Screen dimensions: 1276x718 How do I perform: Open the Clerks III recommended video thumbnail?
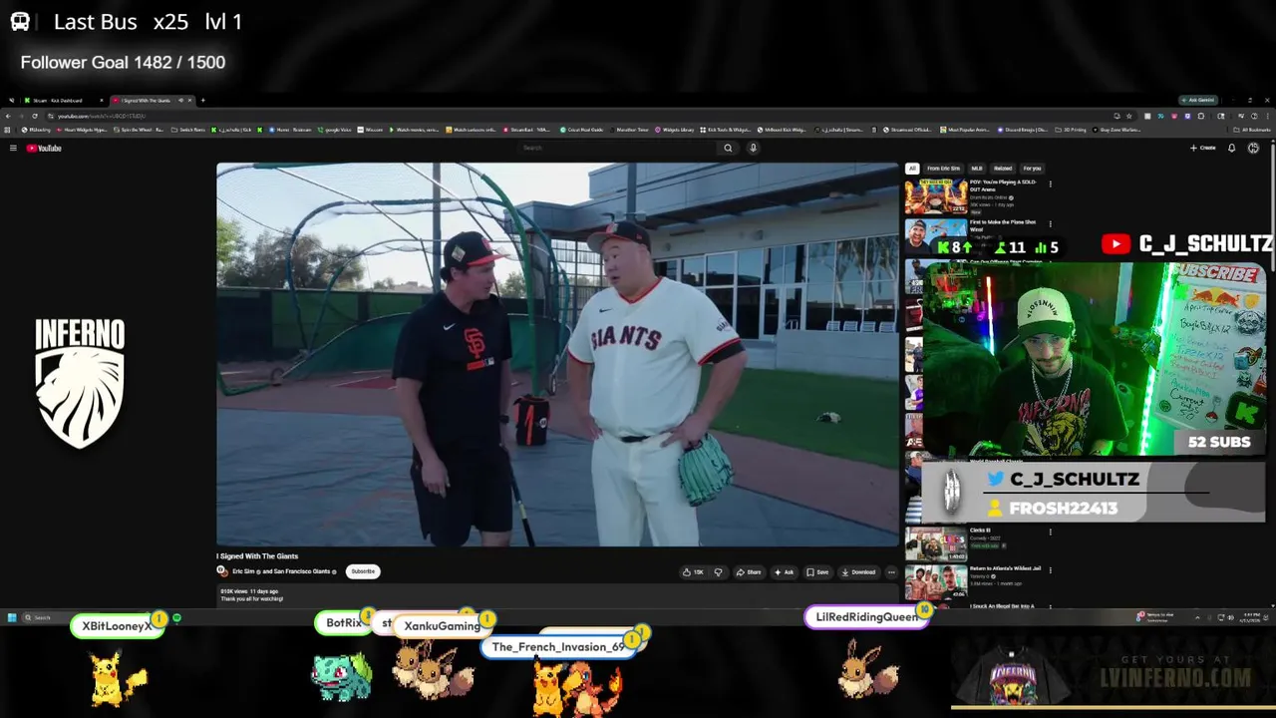(x=936, y=543)
